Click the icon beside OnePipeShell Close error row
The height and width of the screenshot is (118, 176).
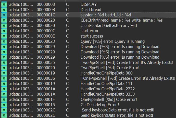(4, 99)
